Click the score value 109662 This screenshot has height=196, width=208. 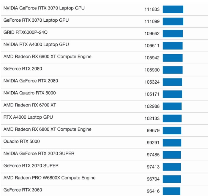(x=152, y=34)
